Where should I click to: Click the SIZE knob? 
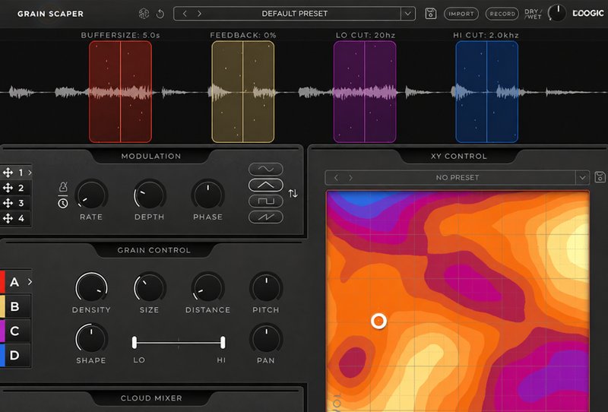coord(149,288)
